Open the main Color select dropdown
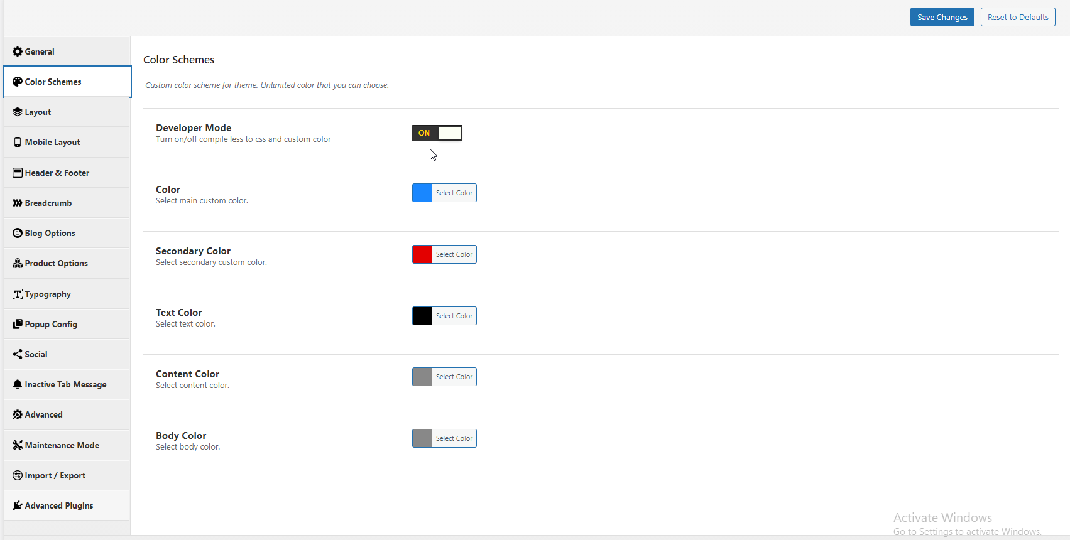The width and height of the screenshot is (1070, 540). click(454, 193)
